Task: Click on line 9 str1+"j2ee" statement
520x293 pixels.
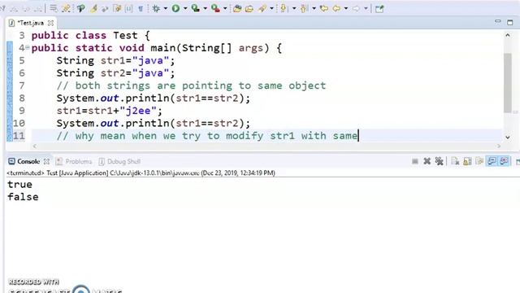Action: coord(110,111)
